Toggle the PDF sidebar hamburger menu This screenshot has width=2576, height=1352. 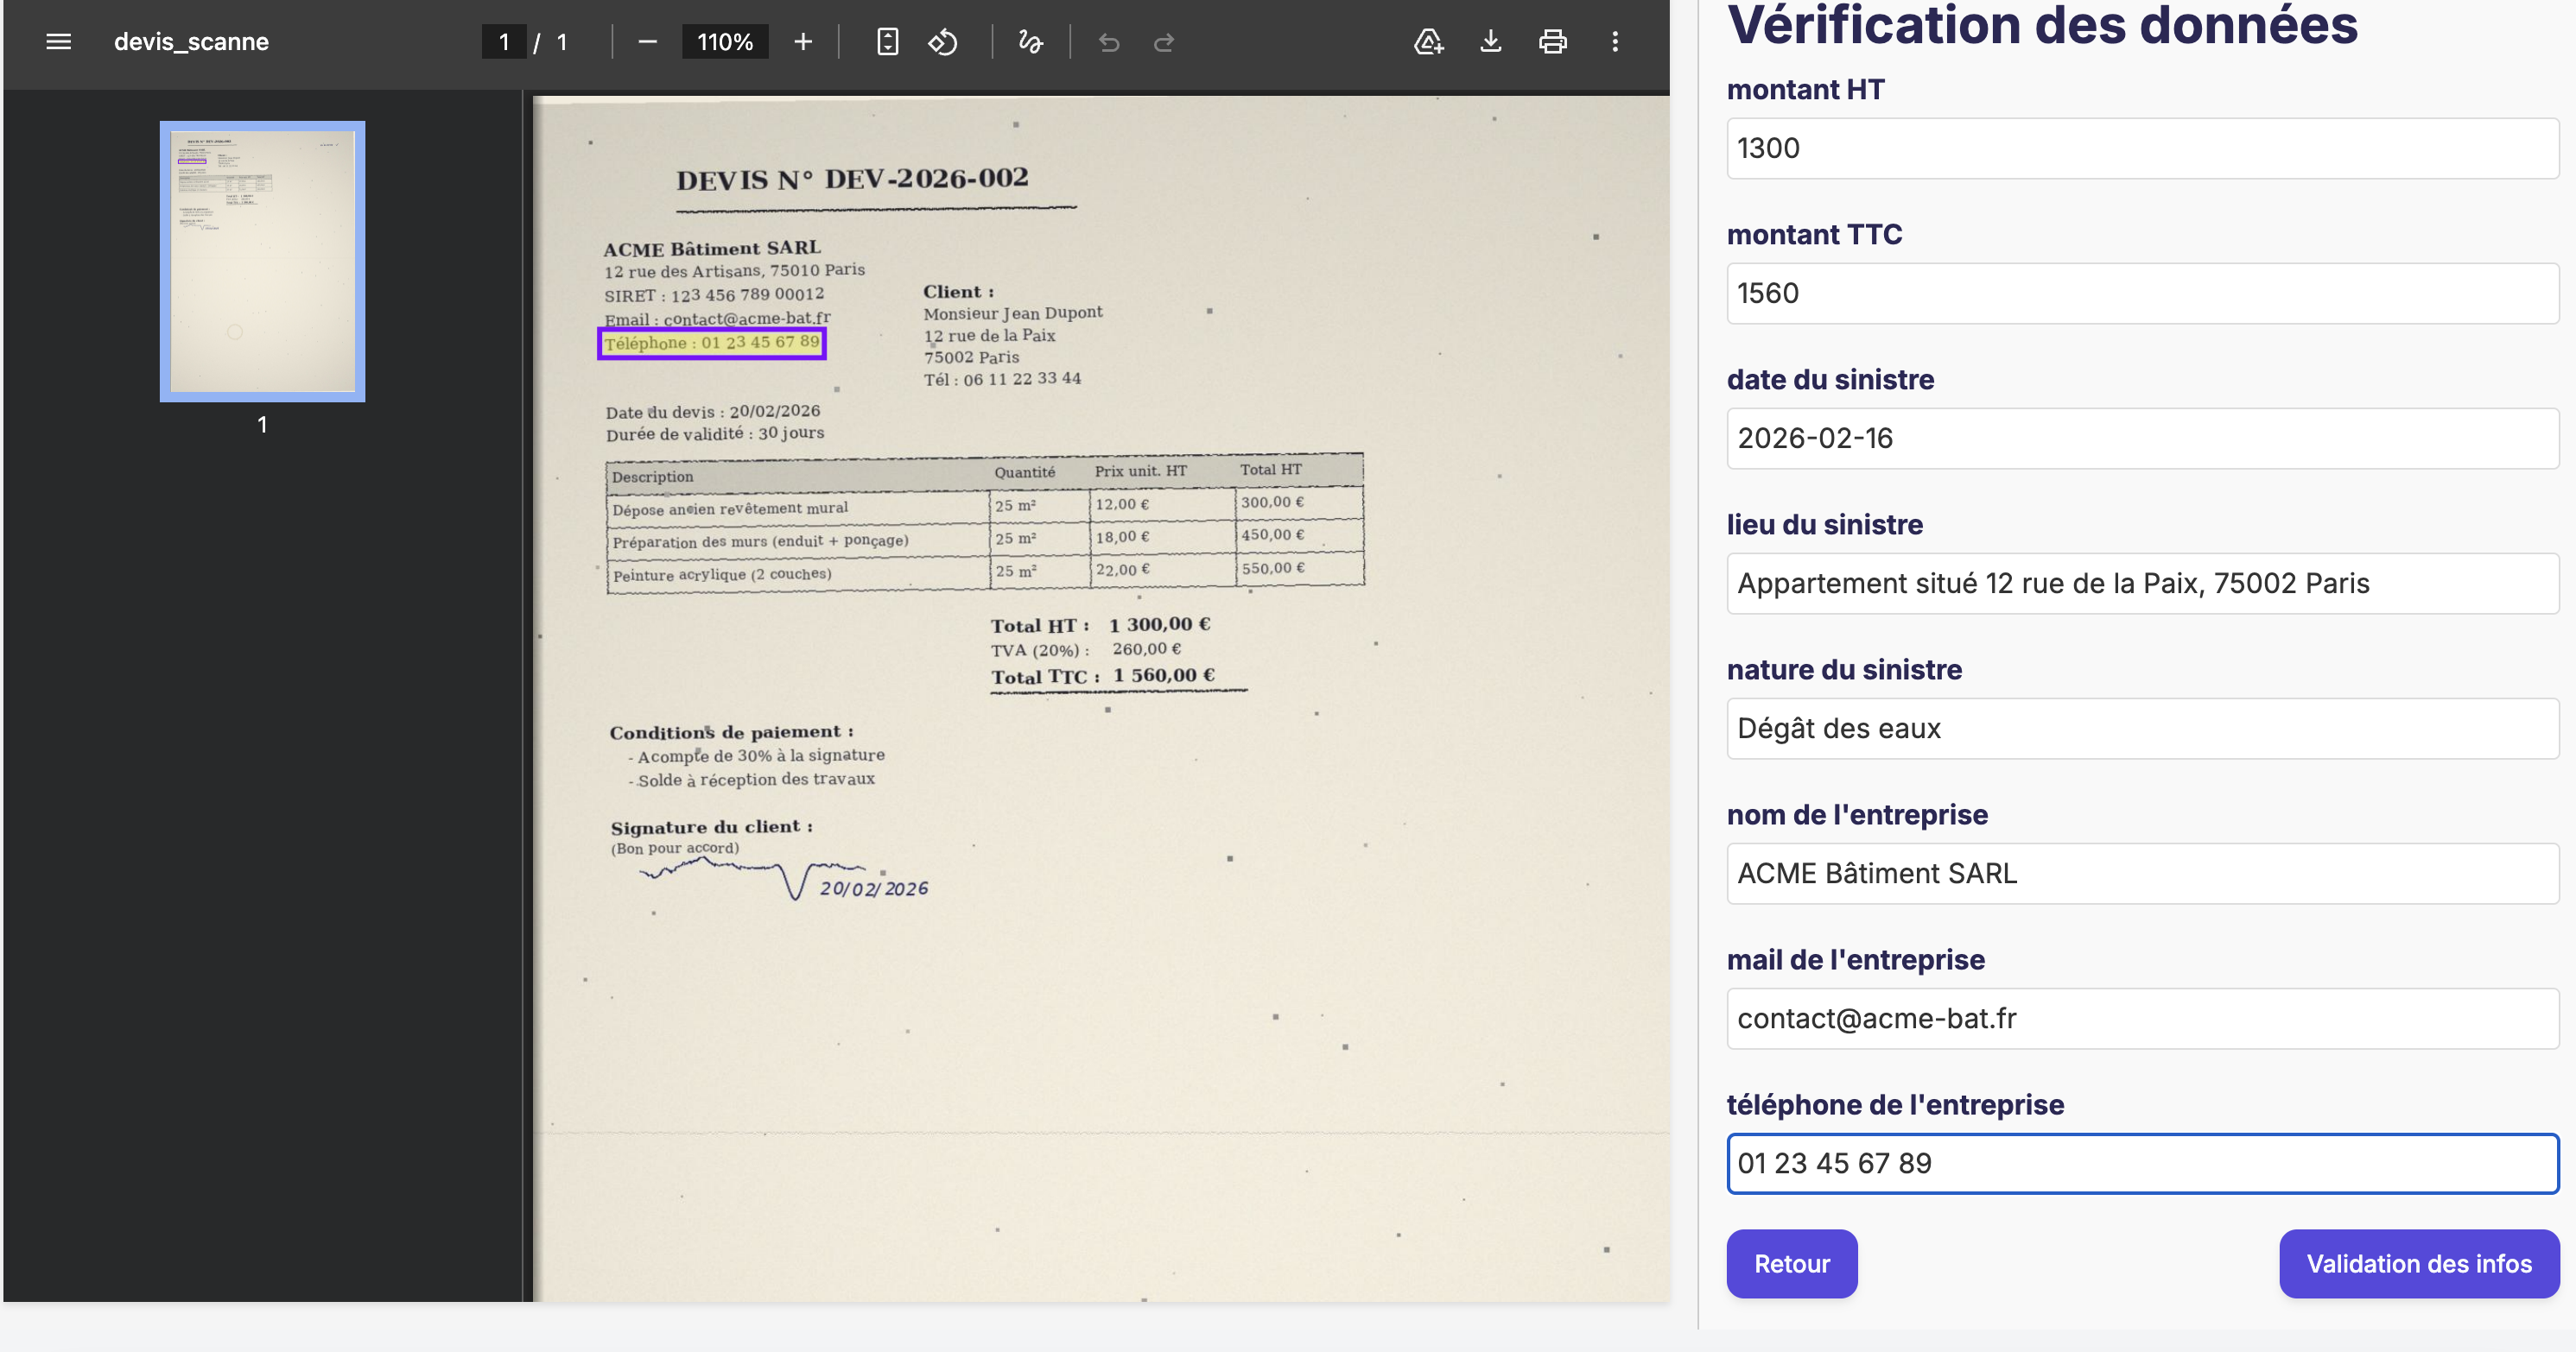click(58, 42)
